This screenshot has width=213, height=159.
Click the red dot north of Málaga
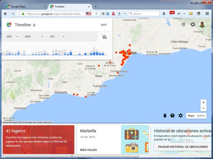pyautogui.click(x=130, y=45)
